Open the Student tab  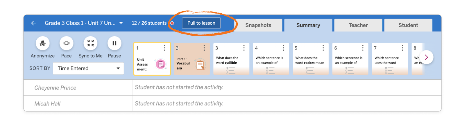(x=408, y=25)
